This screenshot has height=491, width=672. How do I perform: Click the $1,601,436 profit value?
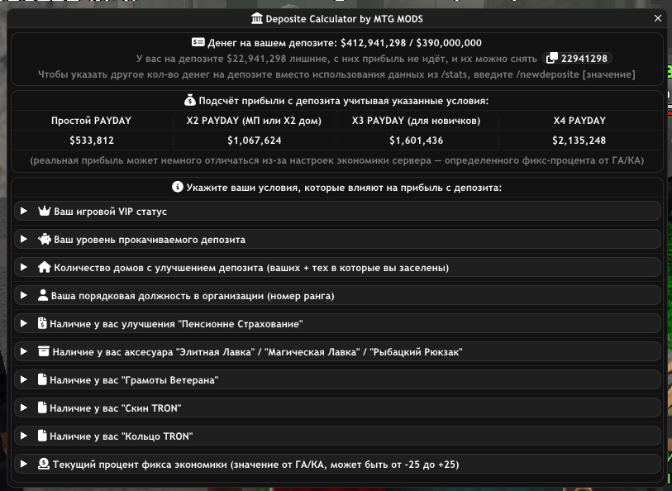tap(416, 140)
